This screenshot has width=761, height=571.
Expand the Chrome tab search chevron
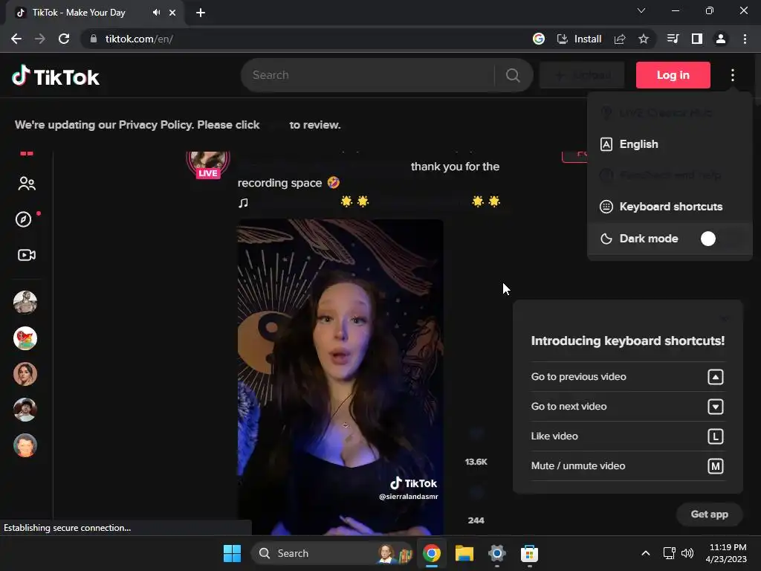click(x=641, y=10)
